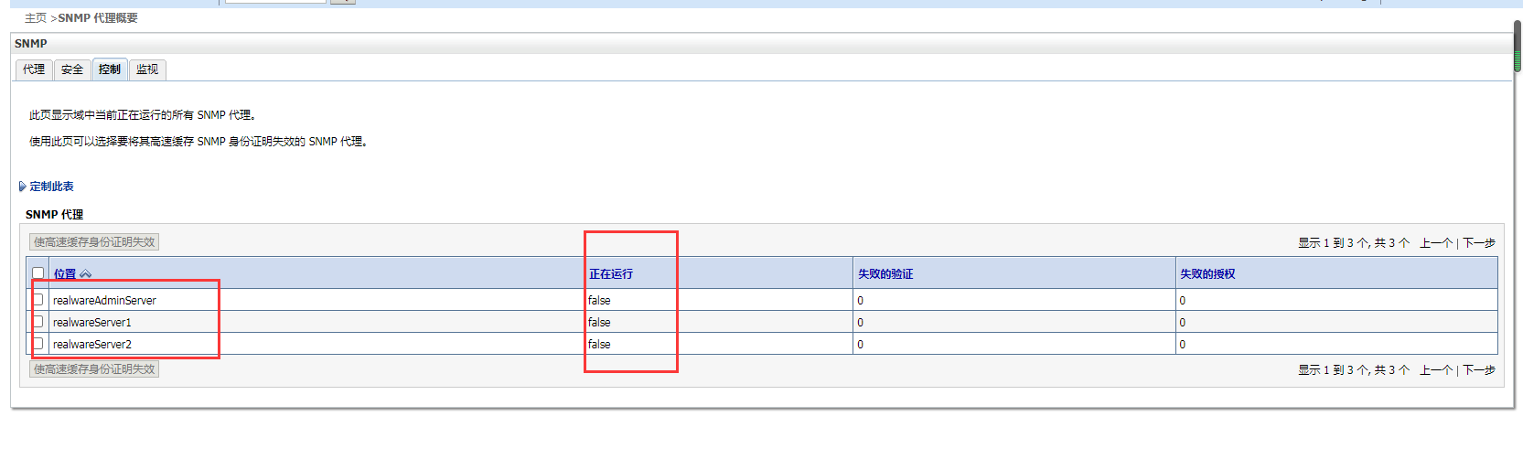Click the 正在运行 column header
Screen dimensions: 1523x459
[x=610, y=274]
